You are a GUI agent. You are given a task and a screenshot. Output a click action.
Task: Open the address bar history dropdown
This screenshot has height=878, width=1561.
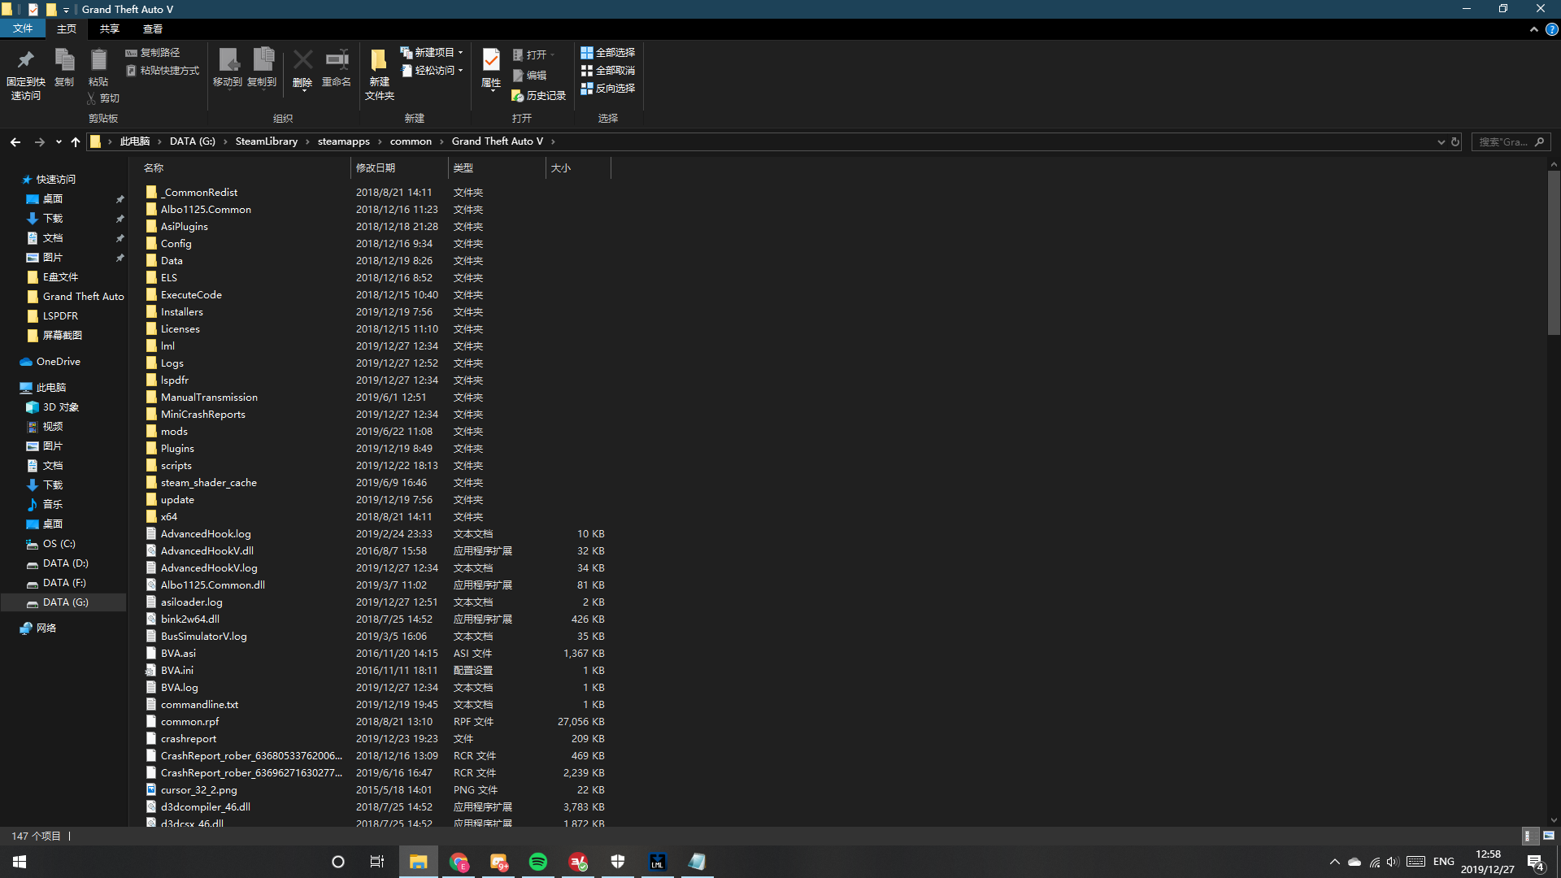point(1441,141)
